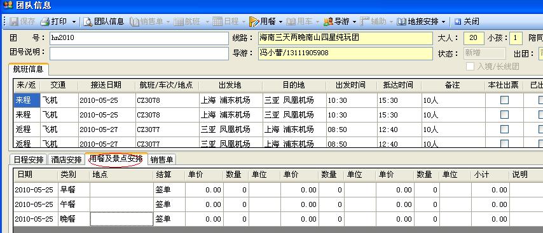The image size is (543, 233).
Task: Click the 销售单 toolbar icon
Action: [134, 22]
